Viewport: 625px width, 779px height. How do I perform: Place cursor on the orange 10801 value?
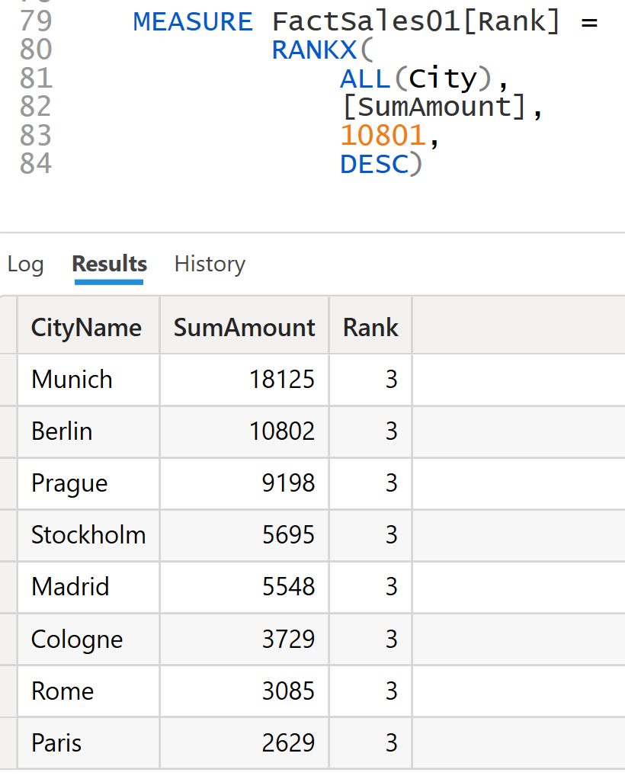tap(382, 136)
